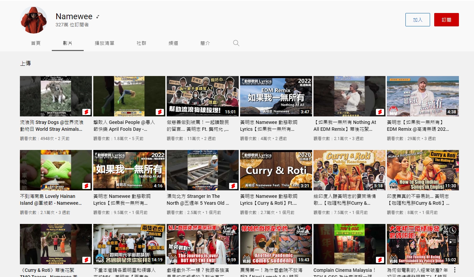Click the 上傳 section heading
474x277 pixels.
pos(25,63)
